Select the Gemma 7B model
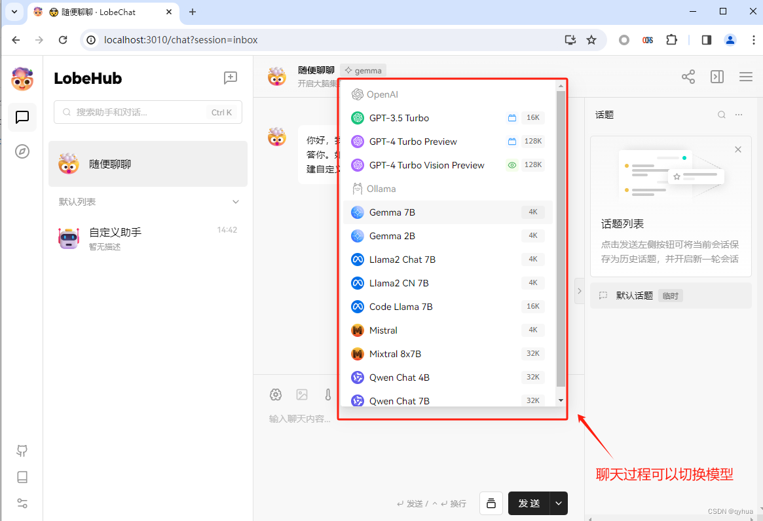 (x=393, y=212)
